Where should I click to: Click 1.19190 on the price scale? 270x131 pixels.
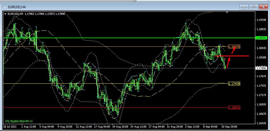261,20
